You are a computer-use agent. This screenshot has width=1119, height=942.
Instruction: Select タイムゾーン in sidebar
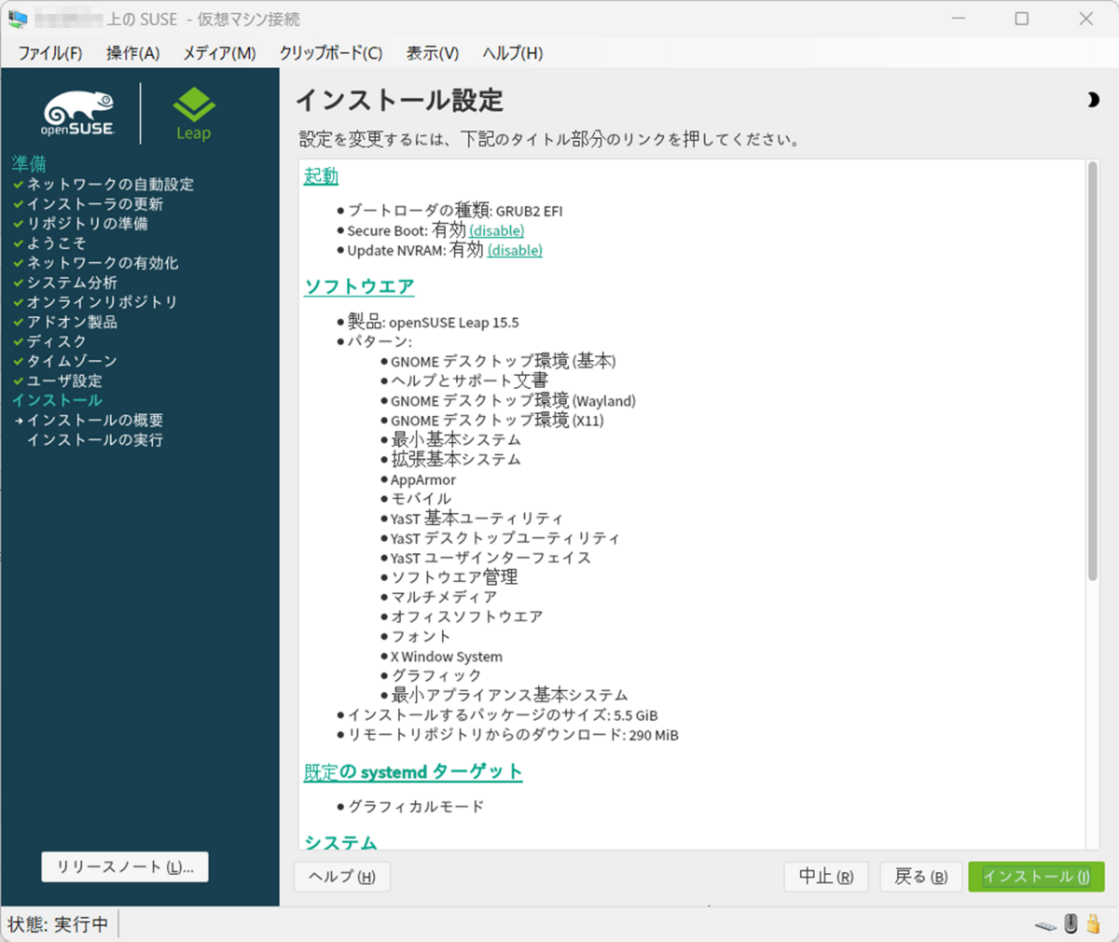(x=72, y=361)
